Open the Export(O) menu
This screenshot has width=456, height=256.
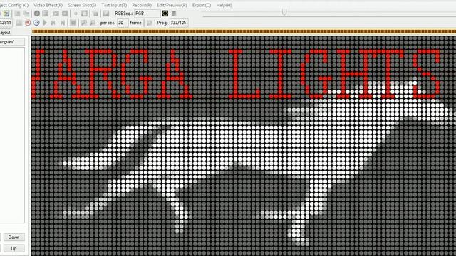tap(202, 5)
